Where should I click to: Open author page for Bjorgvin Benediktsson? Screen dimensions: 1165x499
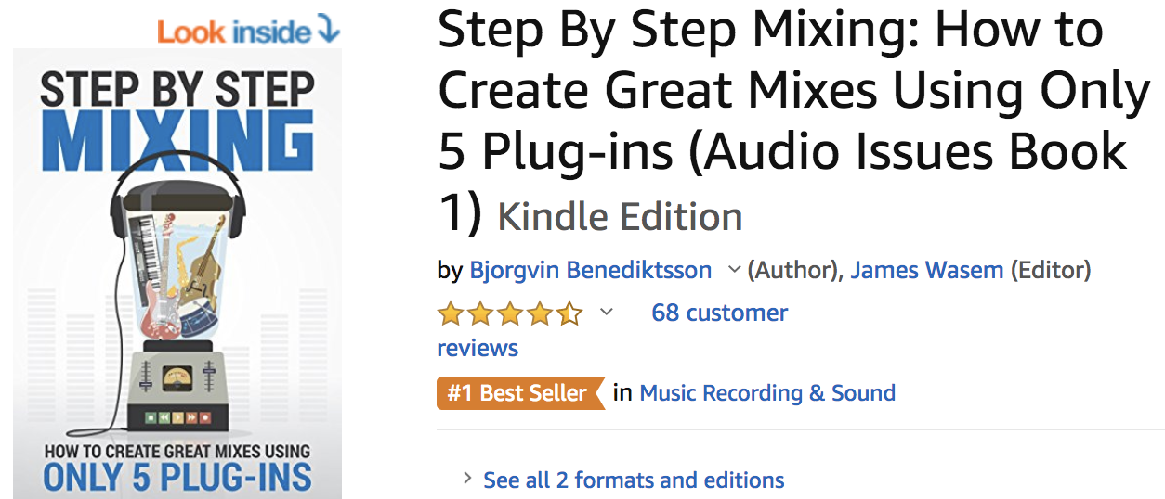(590, 270)
